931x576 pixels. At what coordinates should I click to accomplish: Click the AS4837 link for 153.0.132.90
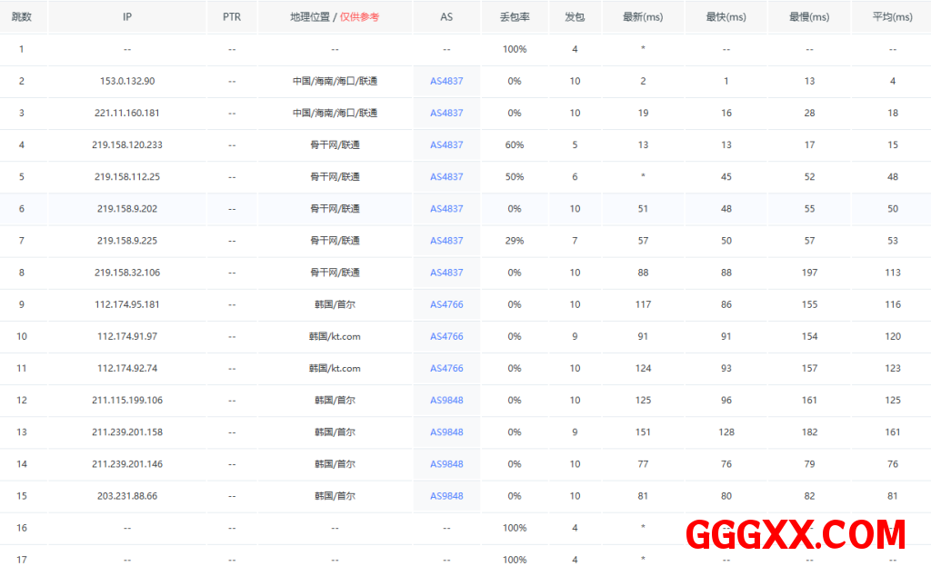(x=446, y=81)
